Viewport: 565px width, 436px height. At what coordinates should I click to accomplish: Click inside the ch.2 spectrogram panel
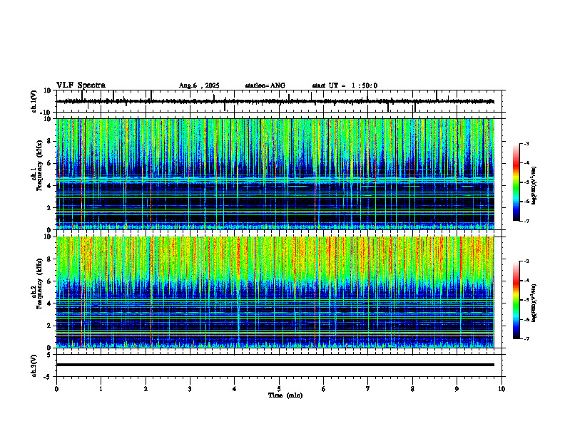[275, 292]
